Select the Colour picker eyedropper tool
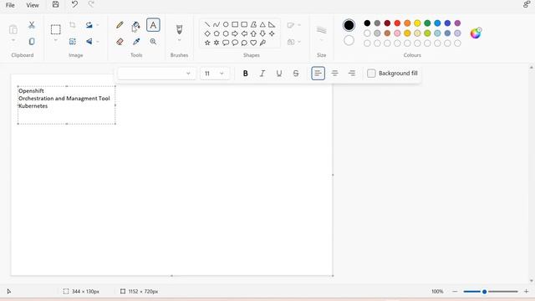The width and height of the screenshot is (535, 301). pyautogui.click(x=136, y=42)
